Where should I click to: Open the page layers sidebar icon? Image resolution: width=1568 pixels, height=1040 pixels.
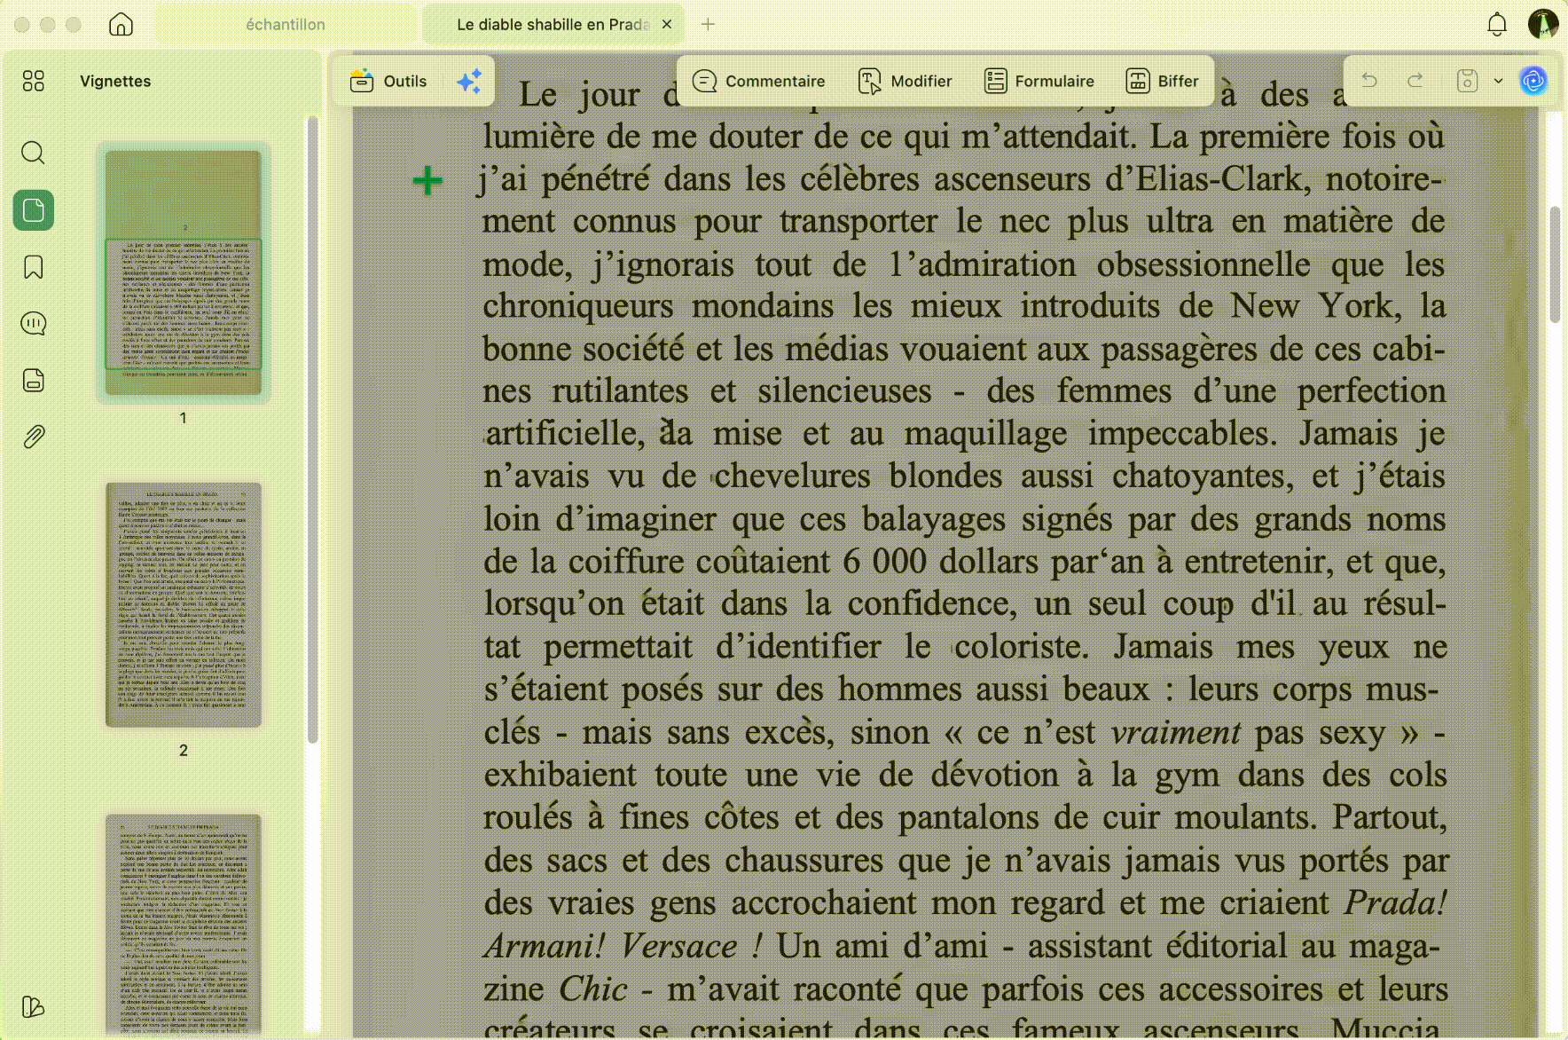tap(34, 380)
